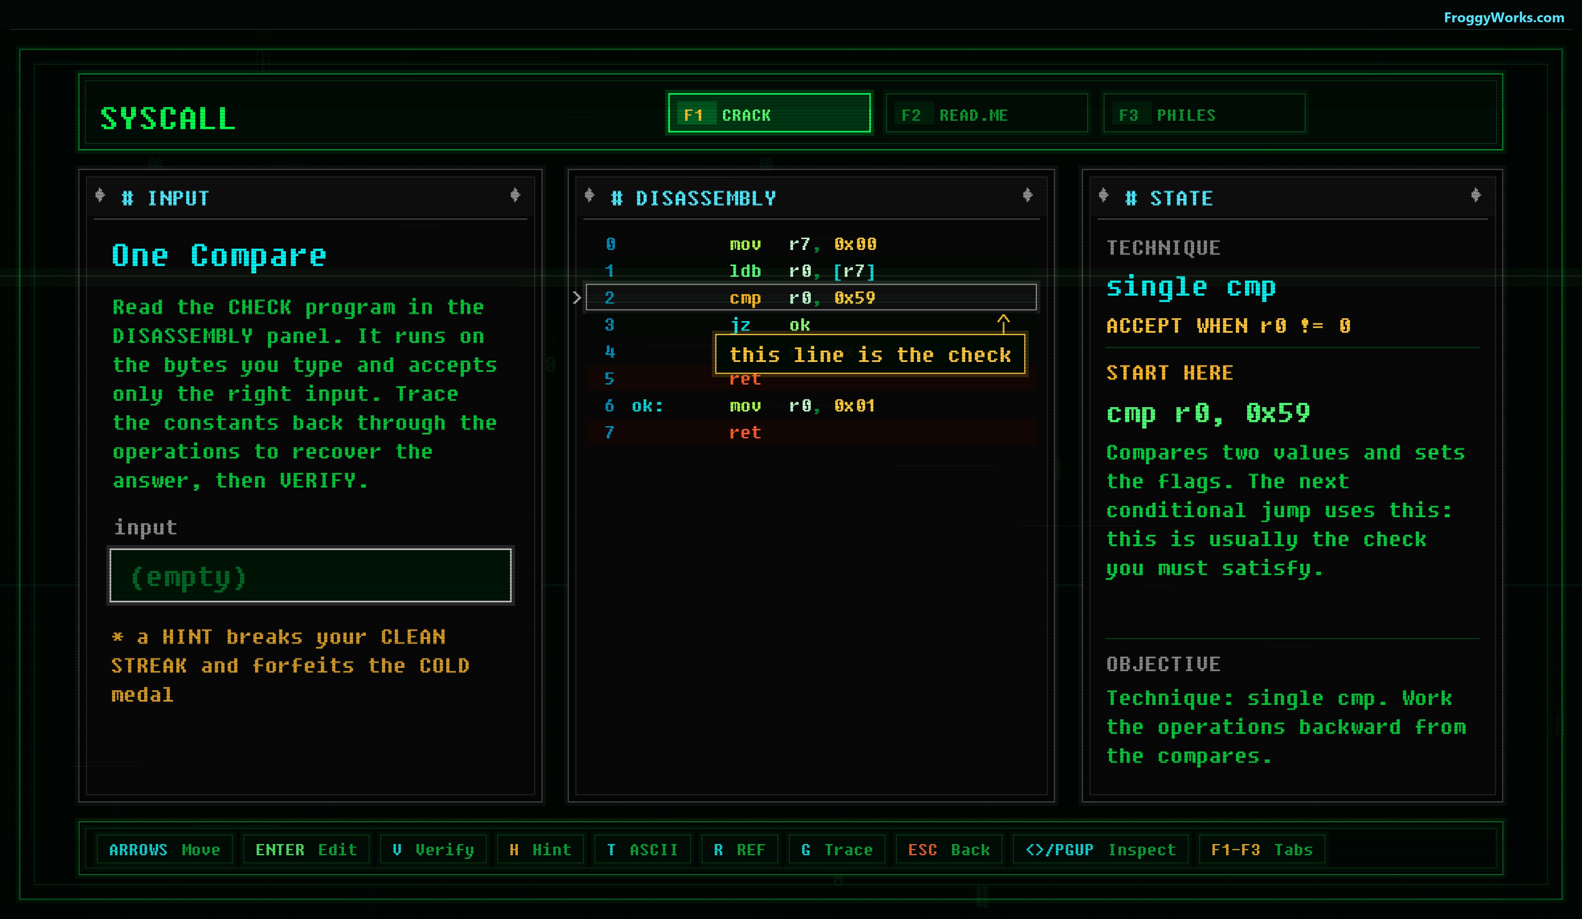This screenshot has height=919, width=1582.
Task: Open the R REF reference
Action: click(x=740, y=849)
